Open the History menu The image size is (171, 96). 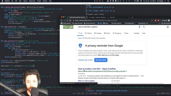click(x=25, y=1)
